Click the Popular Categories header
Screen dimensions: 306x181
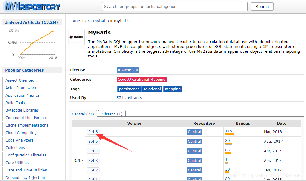pos(32,70)
